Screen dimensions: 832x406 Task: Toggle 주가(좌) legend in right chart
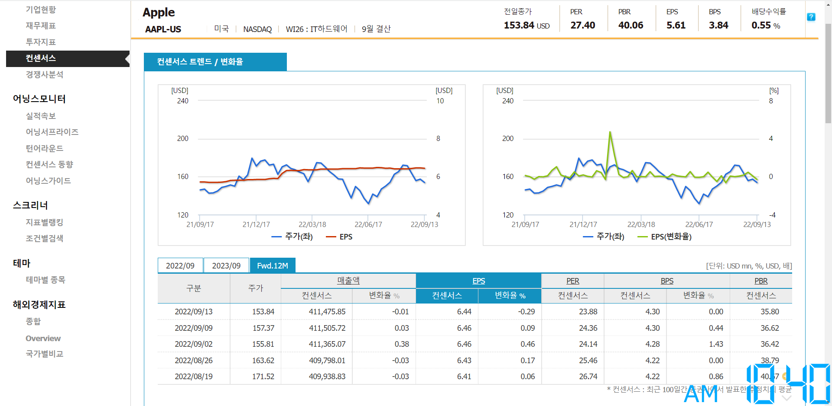pos(604,237)
